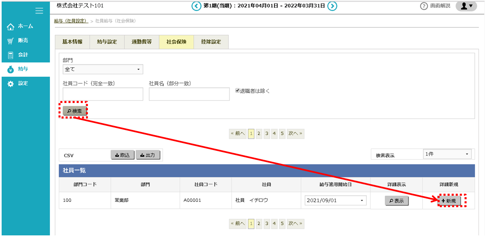Go to next fiscal period arrow
The height and width of the screenshot is (246, 485).
coord(332,6)
